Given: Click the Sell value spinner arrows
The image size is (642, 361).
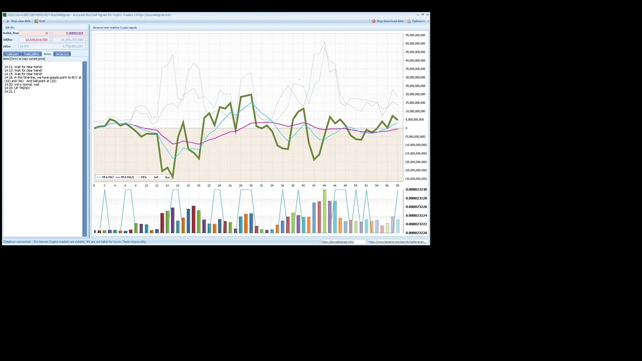Looking at the screenshot, I should click(50, 40).
